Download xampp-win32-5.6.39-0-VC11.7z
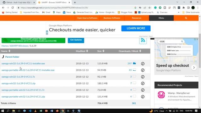This screenshot has width=201, height=113. click(x=18, y=77)
